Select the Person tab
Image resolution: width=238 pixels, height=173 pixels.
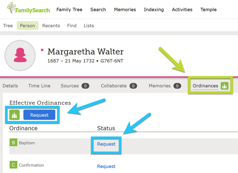[x=27, y=26]
